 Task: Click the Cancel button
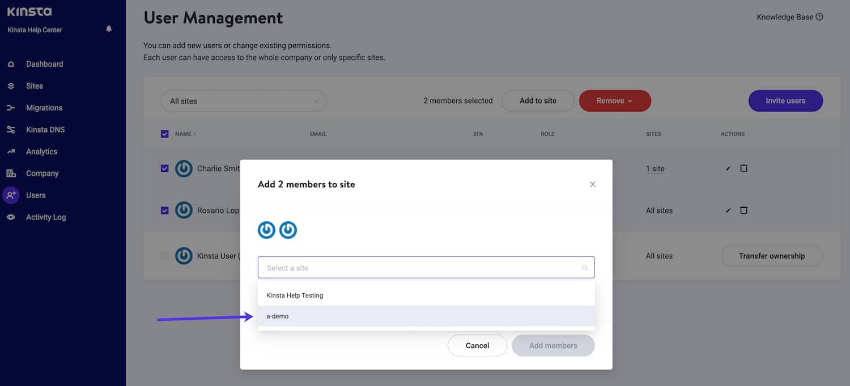[x=477, y=346]
